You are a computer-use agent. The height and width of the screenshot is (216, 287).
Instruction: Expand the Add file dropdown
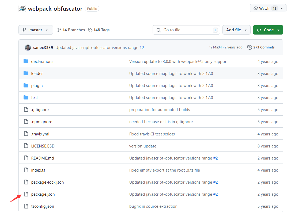coord(236,30)
